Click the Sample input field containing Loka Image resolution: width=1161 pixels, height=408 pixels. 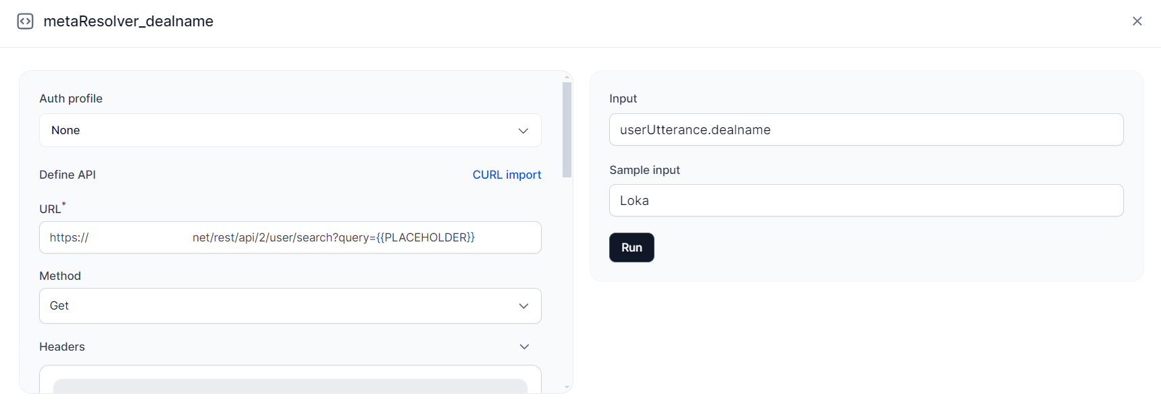pyautogui.click(x=865, y=200)
